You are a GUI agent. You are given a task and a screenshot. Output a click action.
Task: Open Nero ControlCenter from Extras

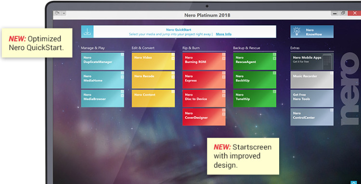(x=312, y=117)
